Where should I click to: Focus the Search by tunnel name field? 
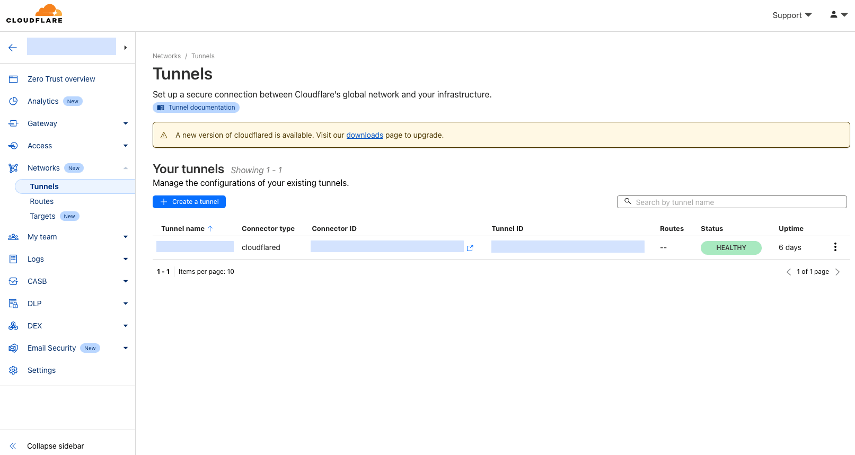pyautogui.click(x=732, y=202)
